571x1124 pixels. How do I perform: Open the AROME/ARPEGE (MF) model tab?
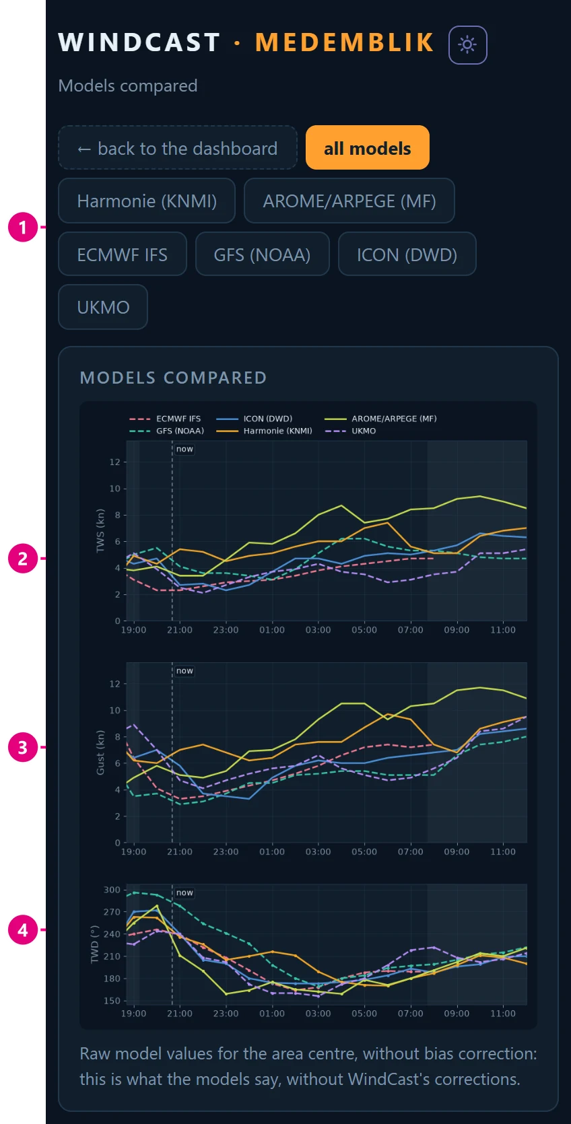tap(349, 201)
